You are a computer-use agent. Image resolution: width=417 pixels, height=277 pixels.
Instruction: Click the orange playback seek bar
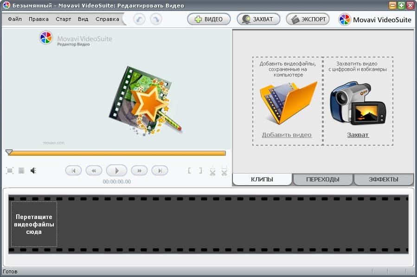click(x=117, y=153)
